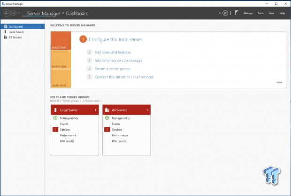Open Events in Local Server tile

point(64,124)
